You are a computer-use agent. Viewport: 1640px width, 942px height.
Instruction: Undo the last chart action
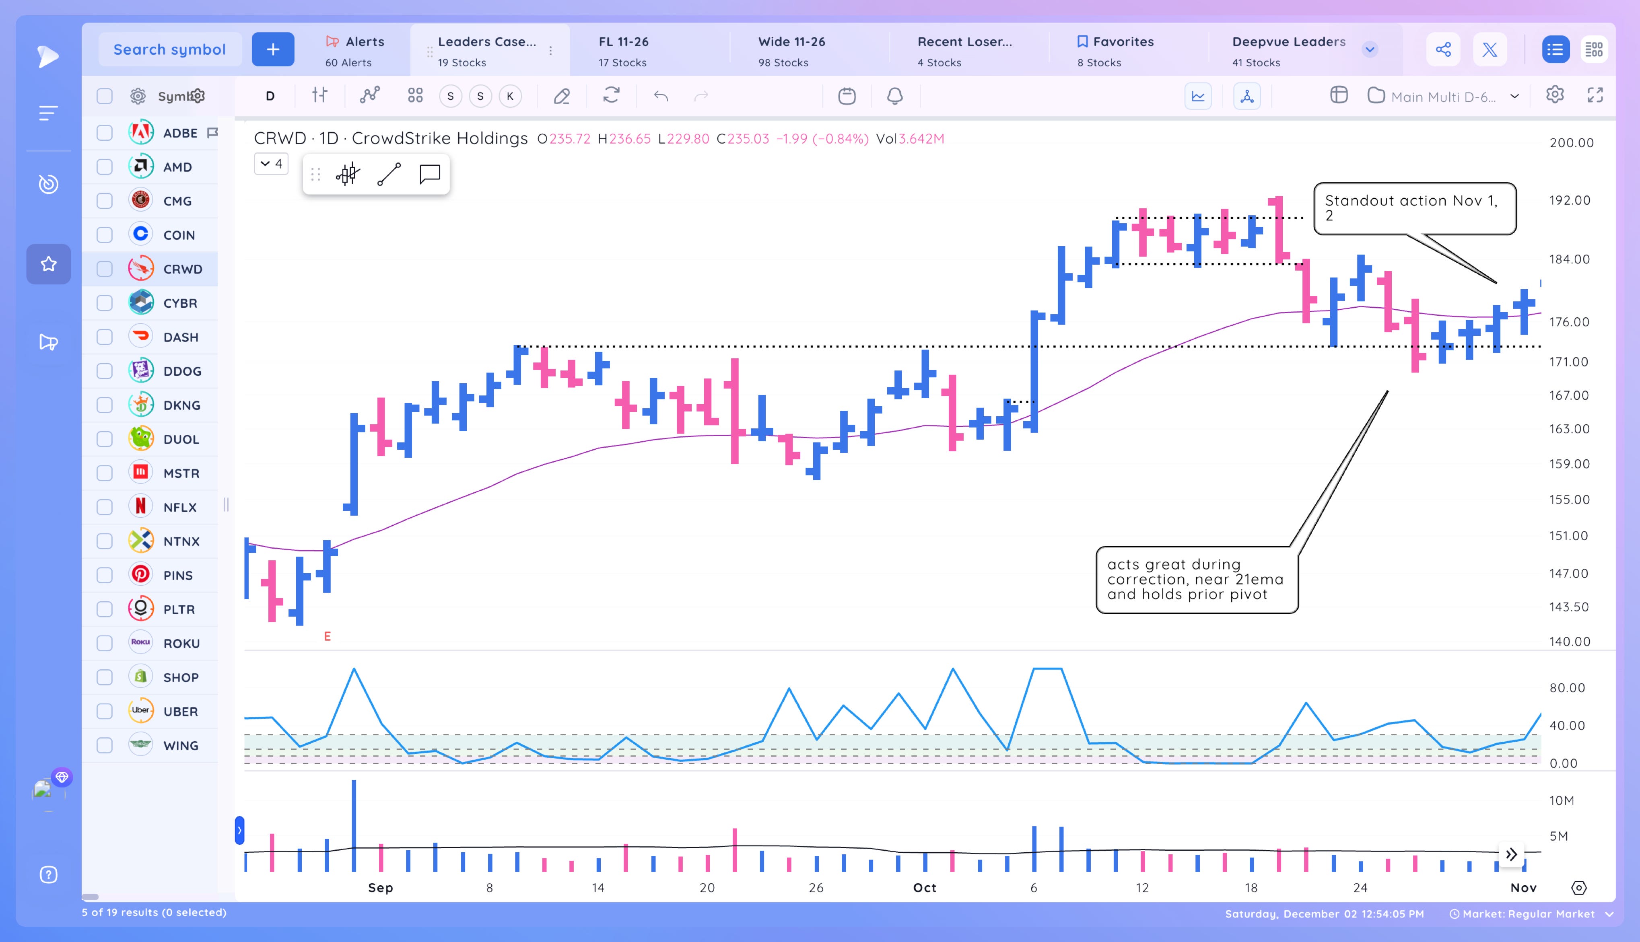(x=661, y=97)
